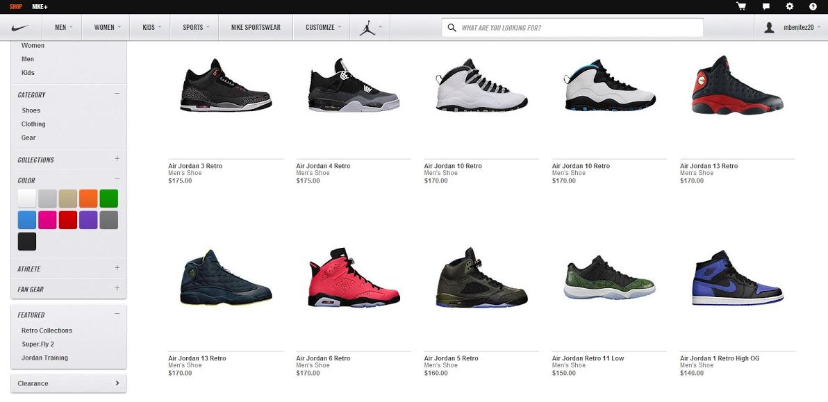Click the user profile icon
Screen dimensions: 828x402
(769, 28)
